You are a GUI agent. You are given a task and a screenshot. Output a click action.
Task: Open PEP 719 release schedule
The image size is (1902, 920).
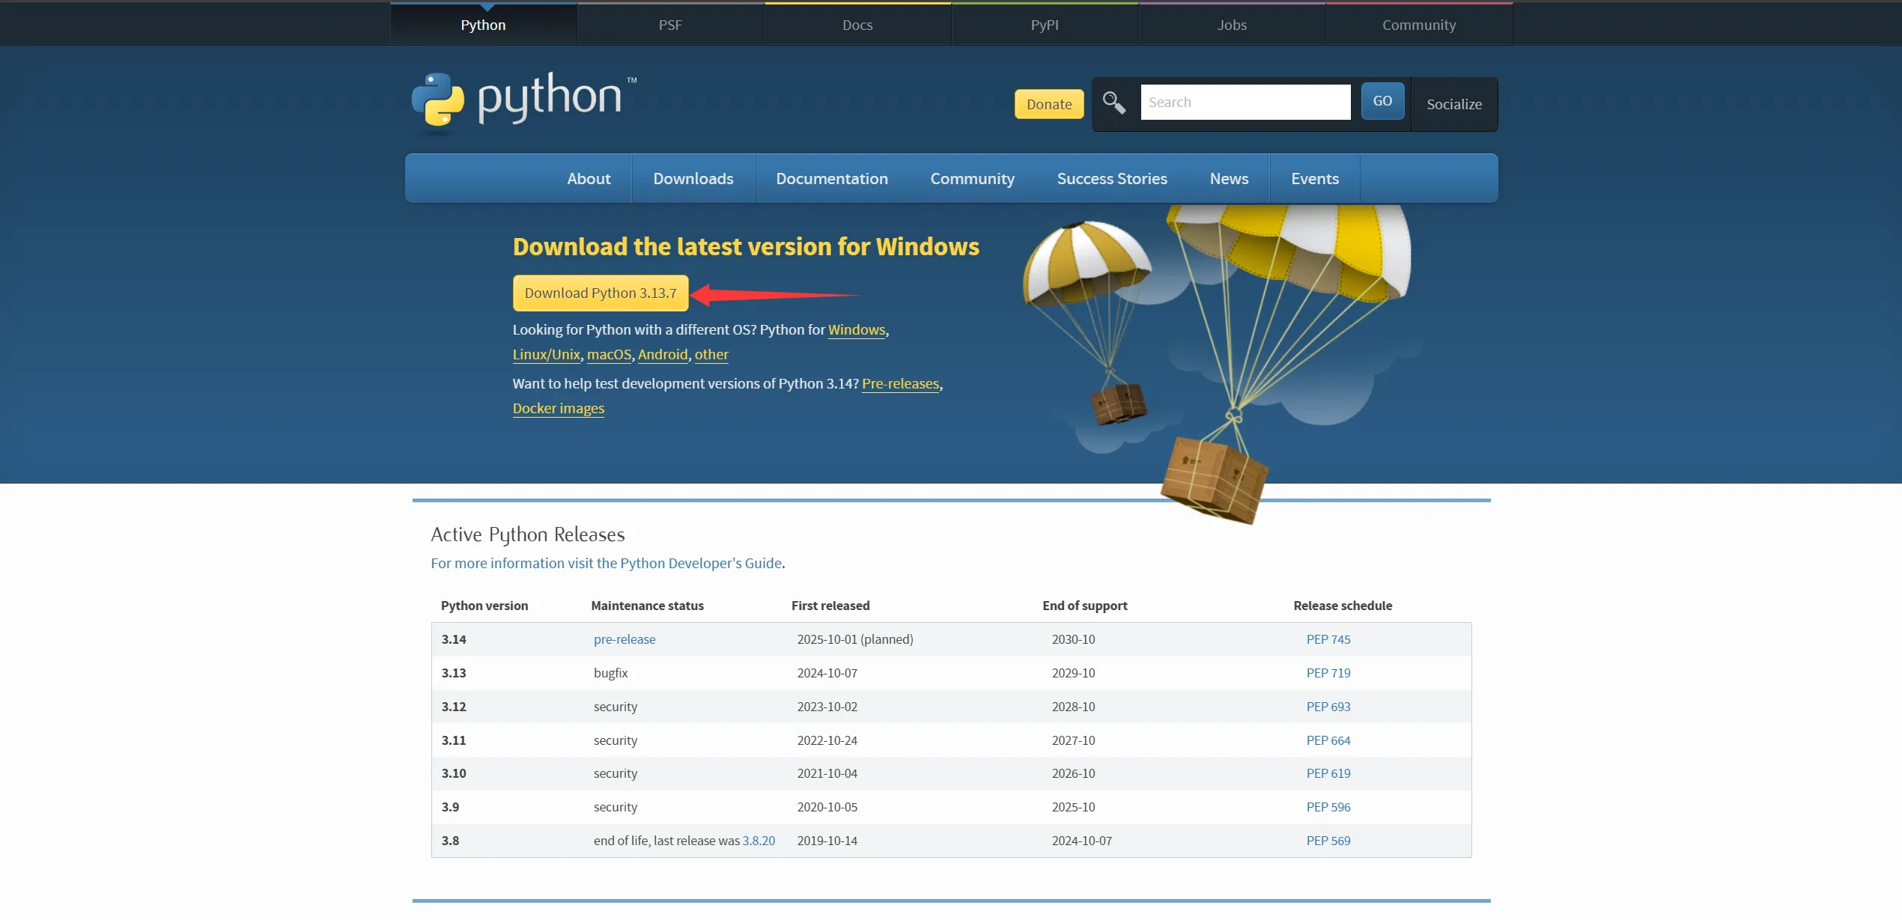(x=1328, y=673)
